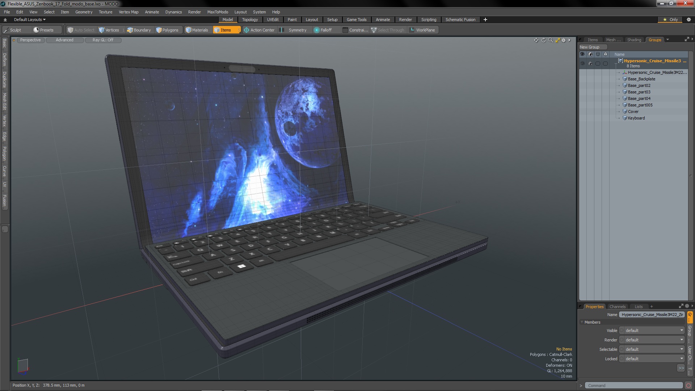
Task: Open the dropdown arrow after Groups tab
Action: tap(667, 40)
